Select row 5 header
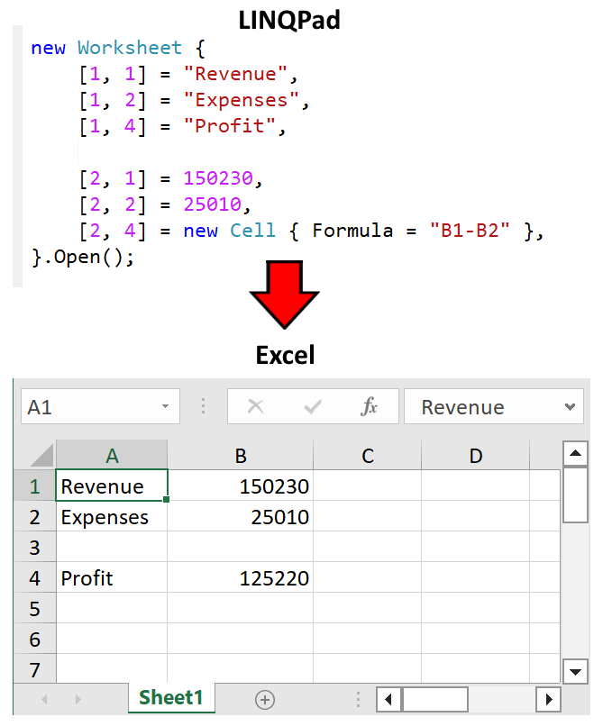 click(x=35, y=608)
